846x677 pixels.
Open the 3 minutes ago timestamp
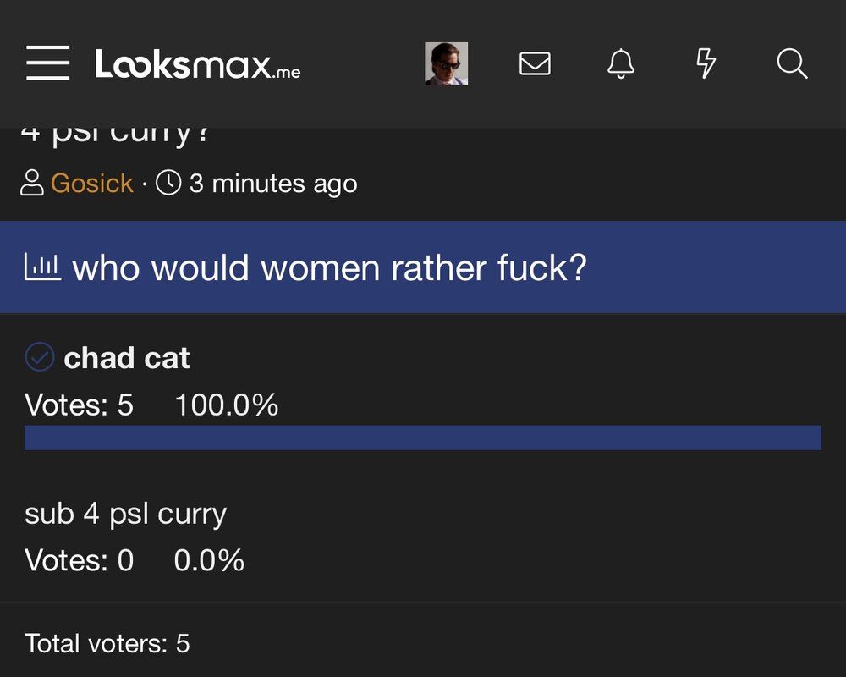coord(273,184)
